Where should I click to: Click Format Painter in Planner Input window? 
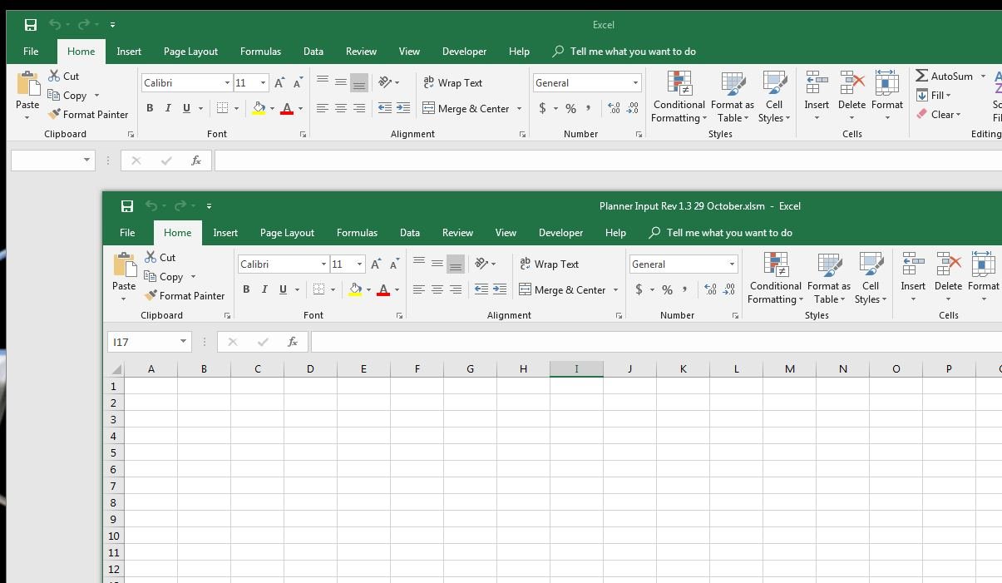pos(184,295)
